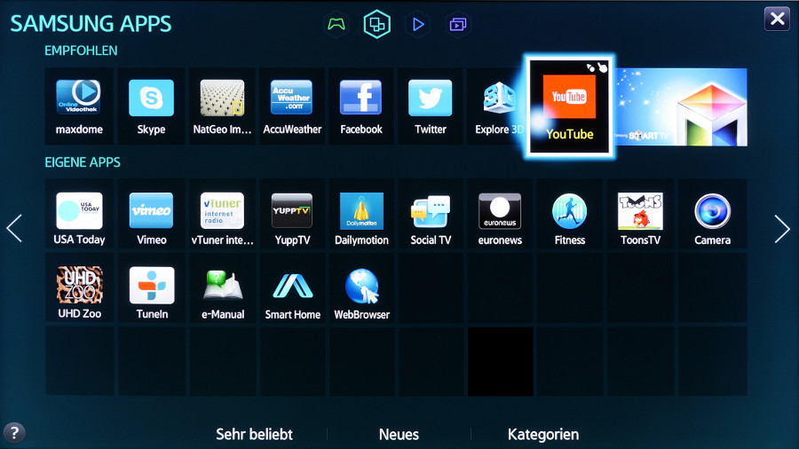Go to next apps page arrow

pos(781,229)
